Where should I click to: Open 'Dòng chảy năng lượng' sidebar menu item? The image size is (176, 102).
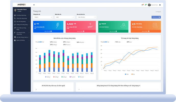click(21, 18)
